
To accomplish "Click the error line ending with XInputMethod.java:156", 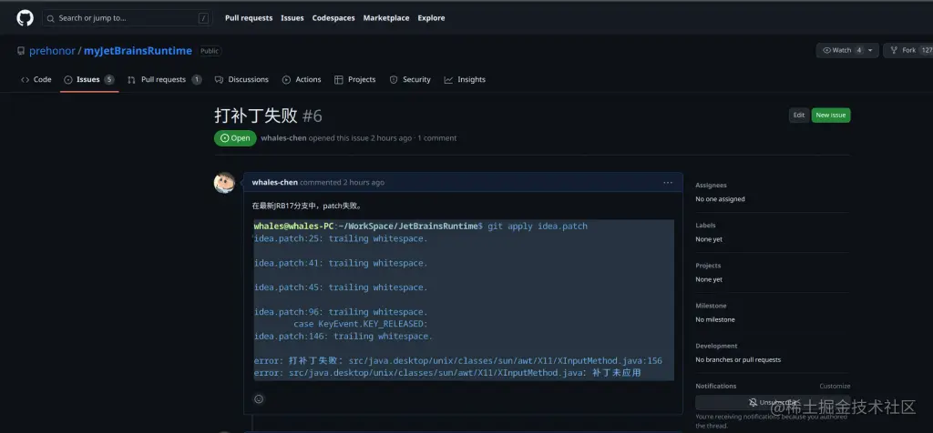I will click(457, 360).
